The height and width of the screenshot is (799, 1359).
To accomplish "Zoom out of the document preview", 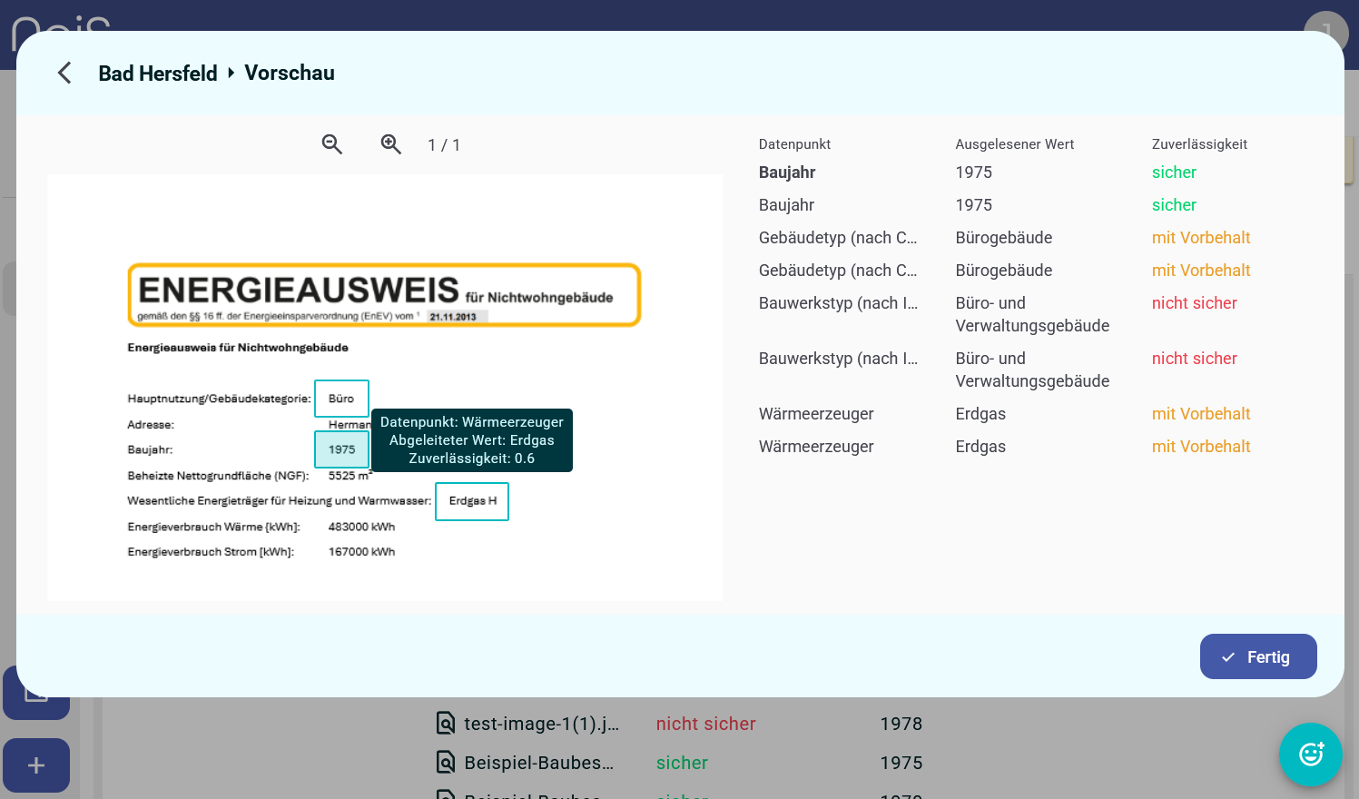I will pyautogui.click(x=332, y=144).
